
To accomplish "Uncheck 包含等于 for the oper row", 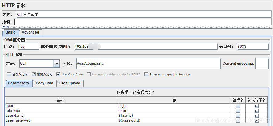I will coord(256,106).
